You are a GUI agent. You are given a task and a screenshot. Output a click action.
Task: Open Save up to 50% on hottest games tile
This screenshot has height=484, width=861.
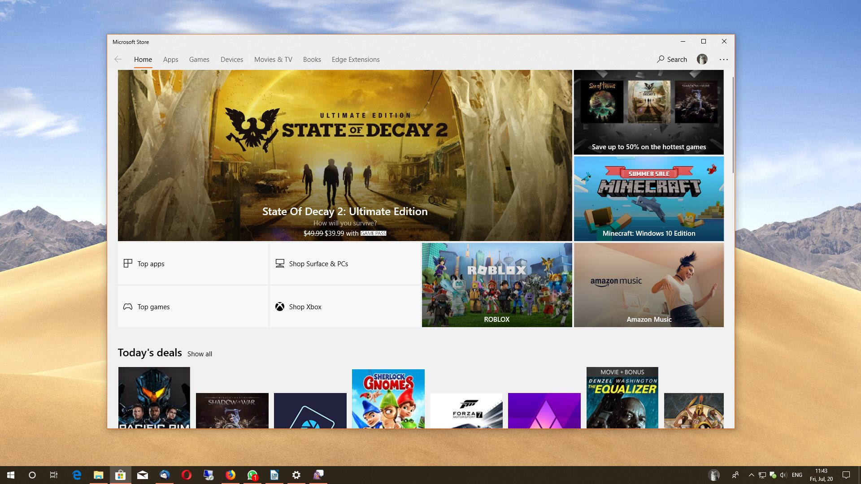(648, 112)
